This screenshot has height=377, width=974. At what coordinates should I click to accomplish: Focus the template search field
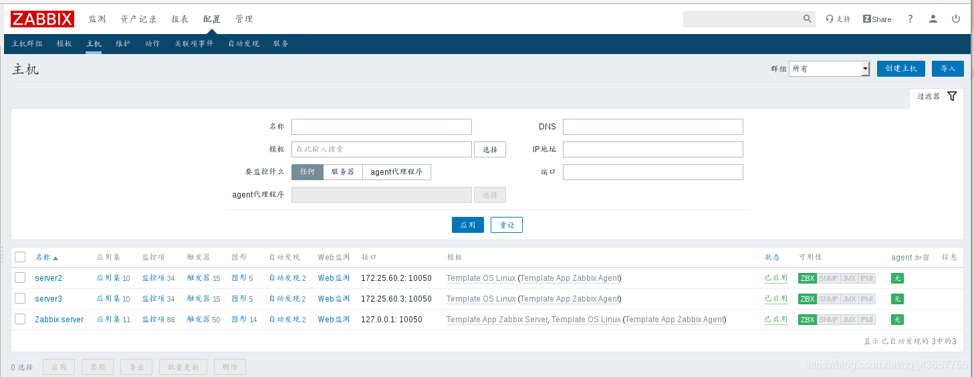(x=382, y=149)
